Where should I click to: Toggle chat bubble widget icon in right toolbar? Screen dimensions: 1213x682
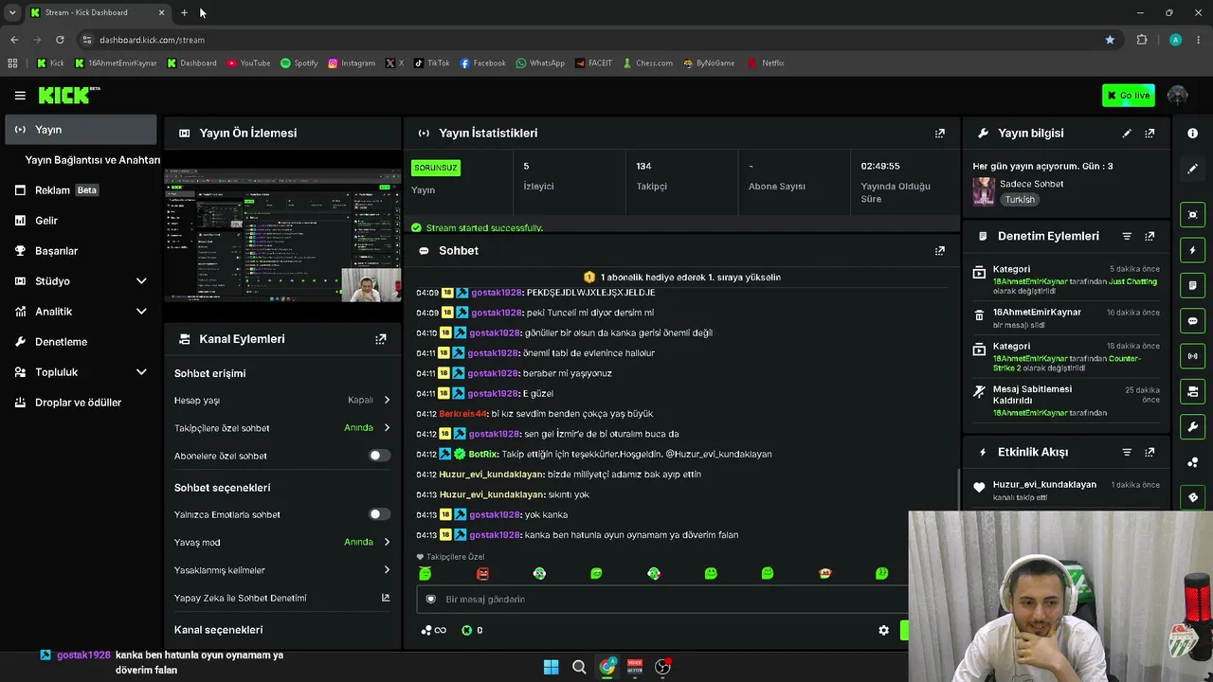[1192, 321]
